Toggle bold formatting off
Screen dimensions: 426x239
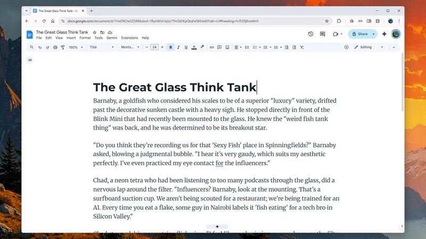pos(170,47)
